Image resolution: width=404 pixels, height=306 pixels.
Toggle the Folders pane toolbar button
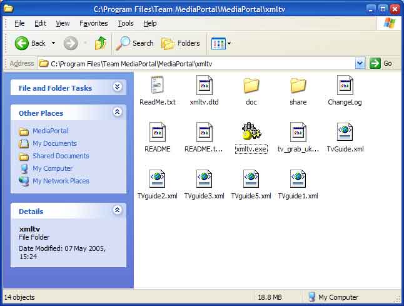[x=180, y=43]
